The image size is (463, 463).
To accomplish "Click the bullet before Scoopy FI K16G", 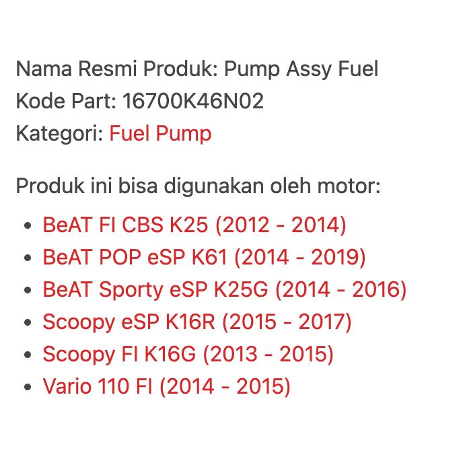I will click(28, 355).
